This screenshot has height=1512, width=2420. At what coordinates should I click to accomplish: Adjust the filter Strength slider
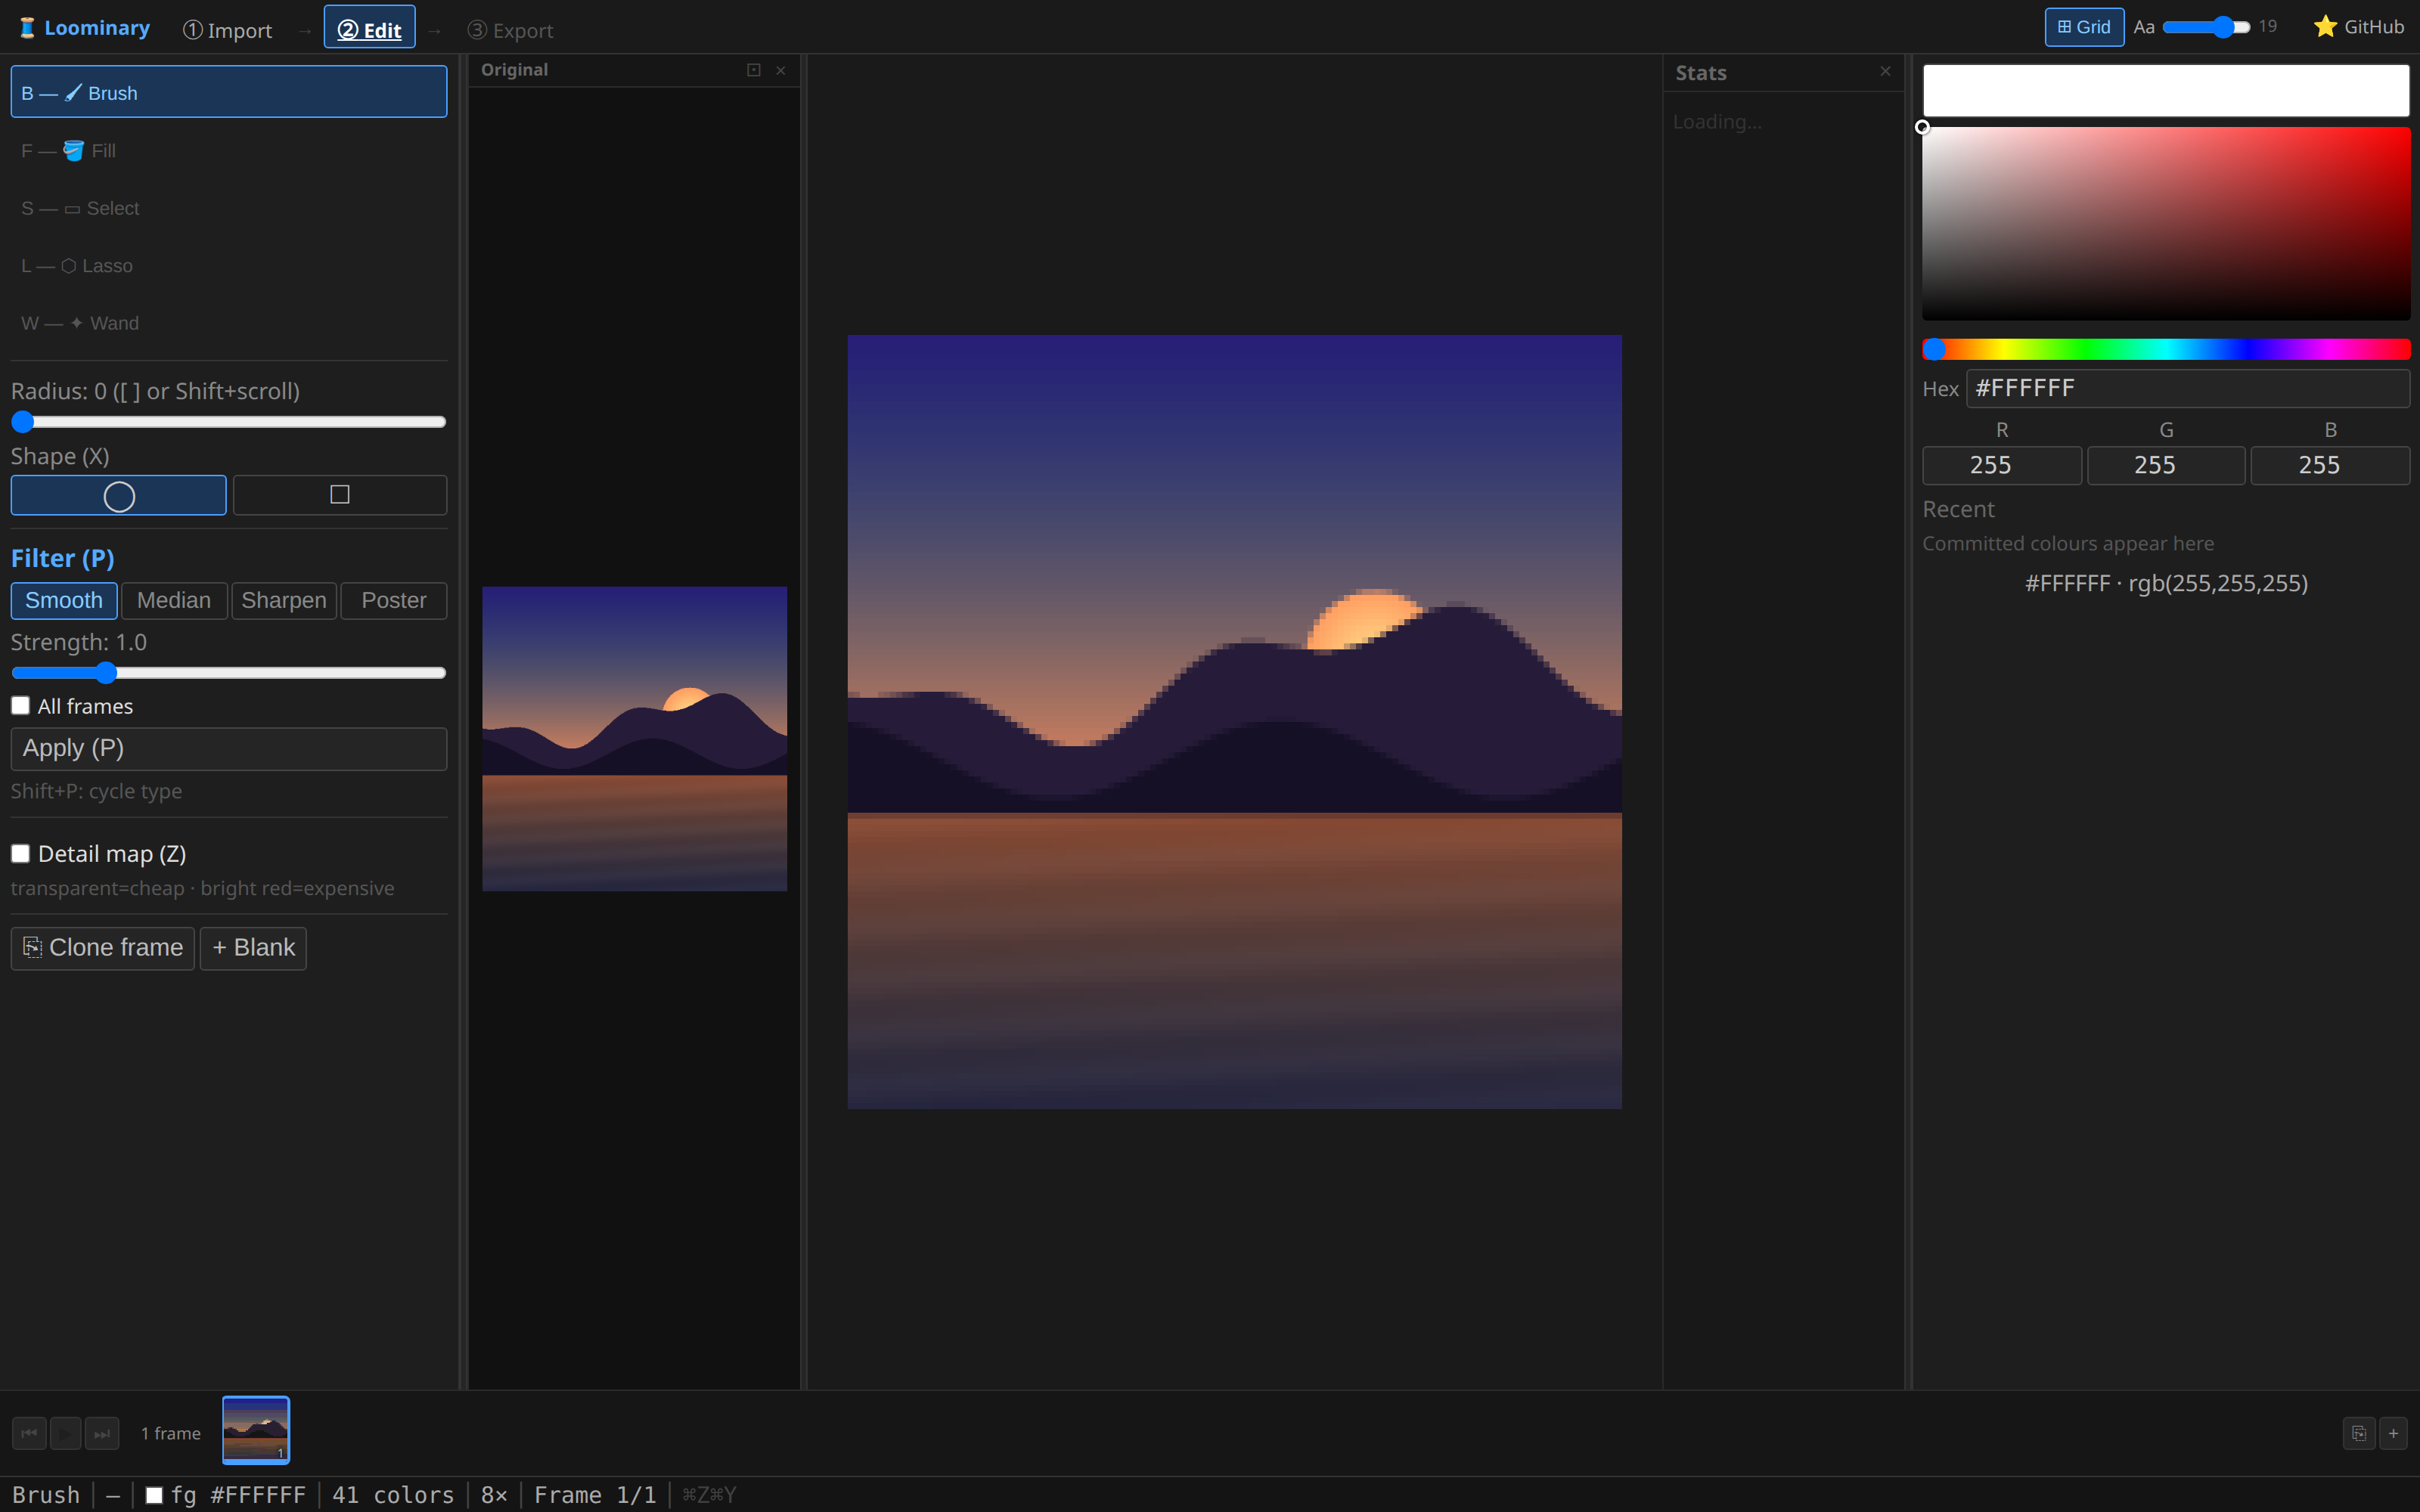(x=228, y=673)
